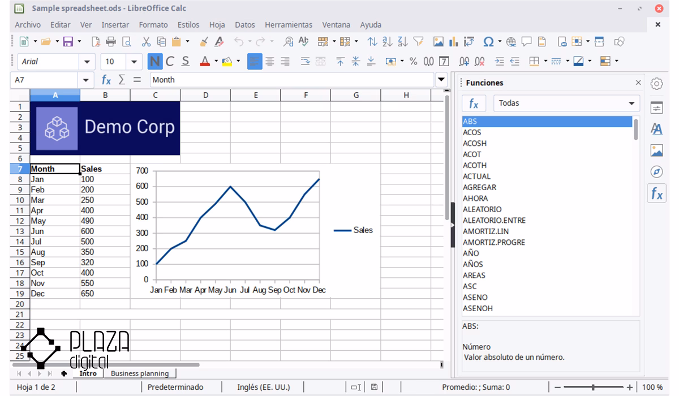The height and width of the screenshot is (396, 679).
Task: Open the Insertar menu
Action: pos(115,25)
